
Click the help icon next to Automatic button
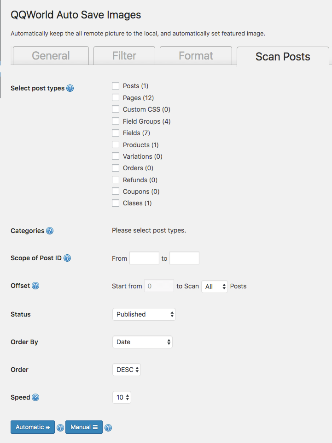coord(60,427)
